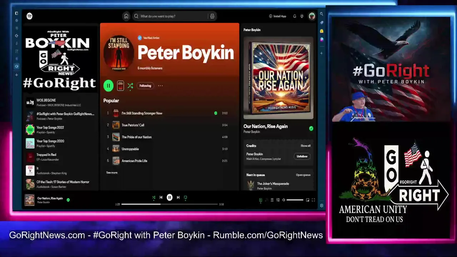Click Peter Boykin under the Credits heading
Screen dimensions: 457x257
point(255,154)
